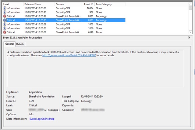Click the User value ending SP_SvcApps_P
Image resolution: width=195 pixels, height=130 pixels.
(44, 110)
